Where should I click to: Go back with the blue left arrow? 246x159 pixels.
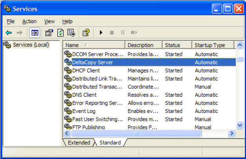(9, 33)
